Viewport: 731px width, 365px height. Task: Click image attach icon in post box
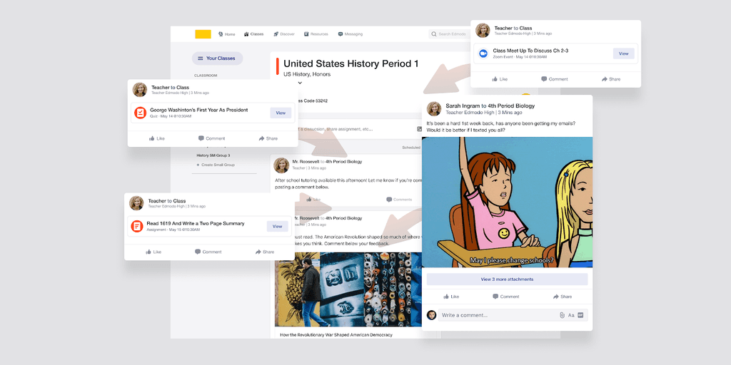pyautogui.click(x=419, y=129)
